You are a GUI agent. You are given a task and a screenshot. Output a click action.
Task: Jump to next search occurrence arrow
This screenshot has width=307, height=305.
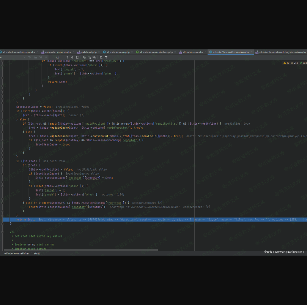72,57
